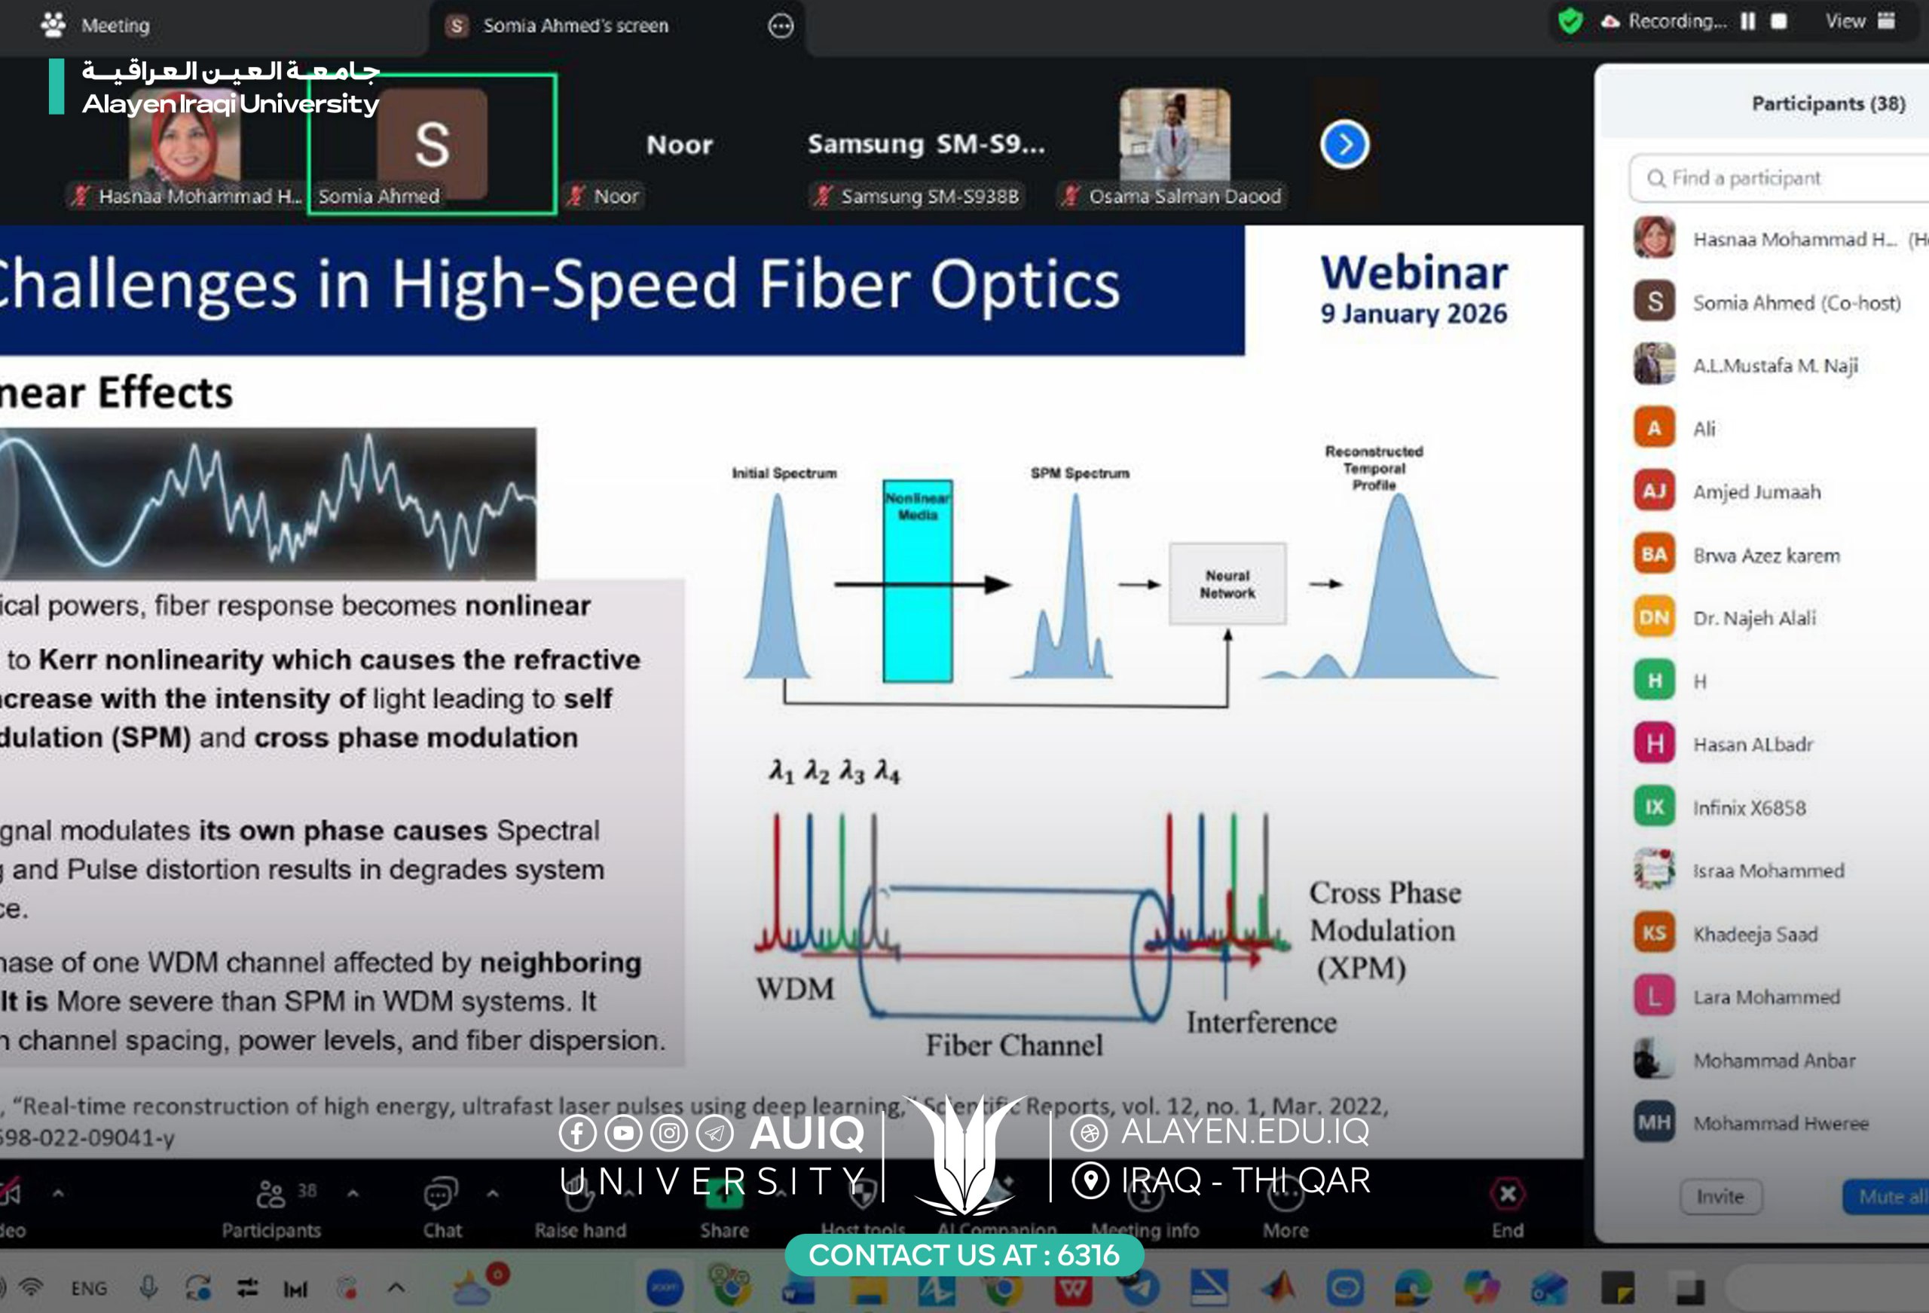Open the View layout menu
Screen dimensions: 1929x1313
(x=1859, y=22)
